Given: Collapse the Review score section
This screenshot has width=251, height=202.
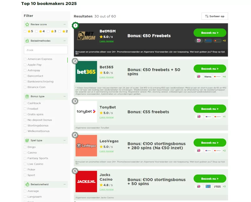Looking at the screenshot, I should click(65, 24).
